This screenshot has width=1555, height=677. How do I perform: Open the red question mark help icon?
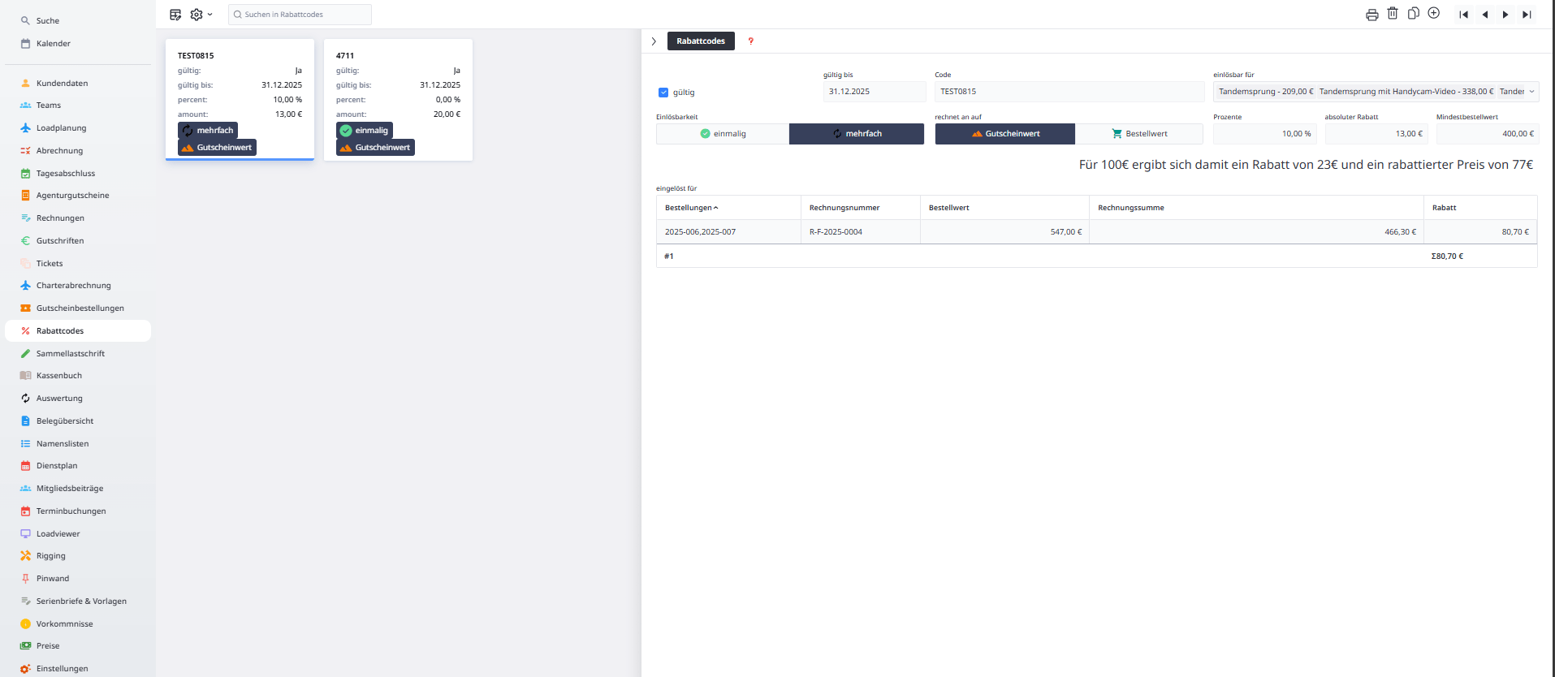[x=750, y=41]
